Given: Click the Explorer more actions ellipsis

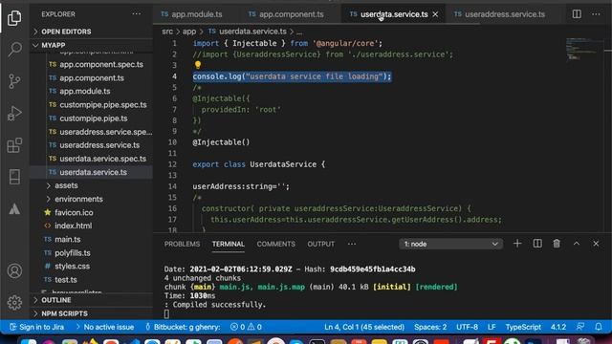Looking at the screenshot, I should point(136,14).
